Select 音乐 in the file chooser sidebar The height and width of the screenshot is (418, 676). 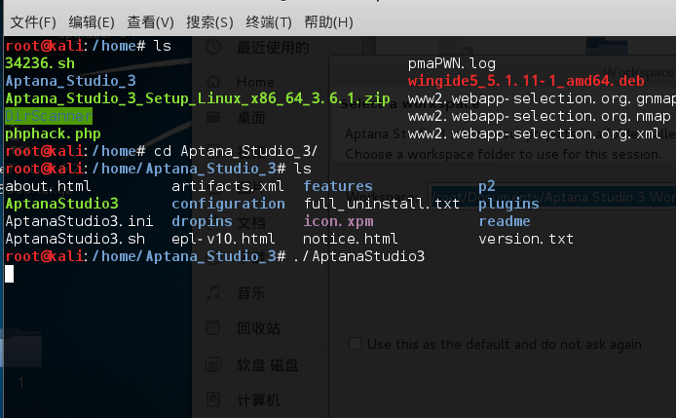251,293
